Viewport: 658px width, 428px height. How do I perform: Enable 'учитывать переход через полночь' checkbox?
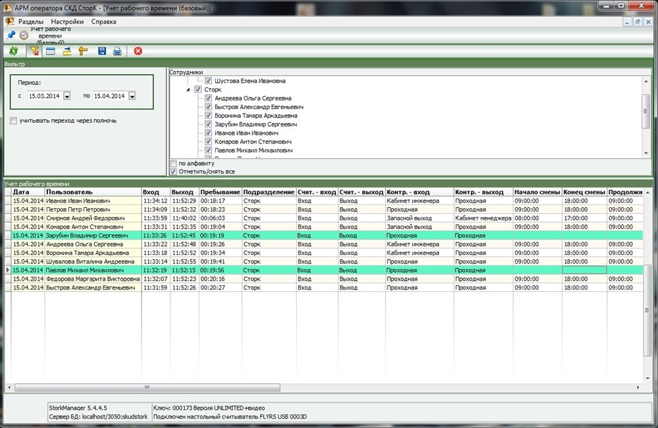pyautogui.click(x=13, y=121)
